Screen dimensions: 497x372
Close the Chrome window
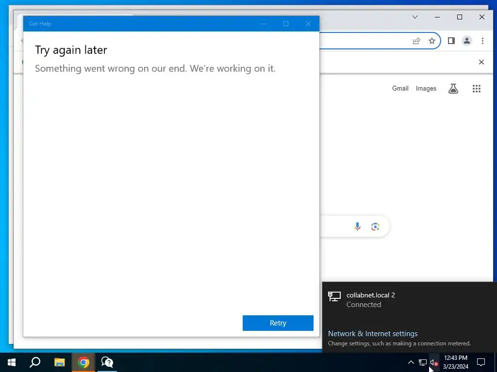click(482, 17)
